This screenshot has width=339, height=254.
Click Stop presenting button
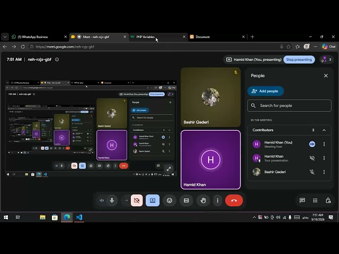tap(299, 60)
